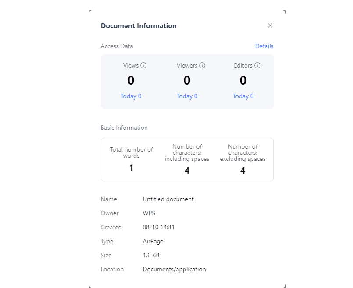Image resolution: width=353 pixels, height=288 pixels.
Task: Click the 'Document Information' title
Action: pos(139,26)
